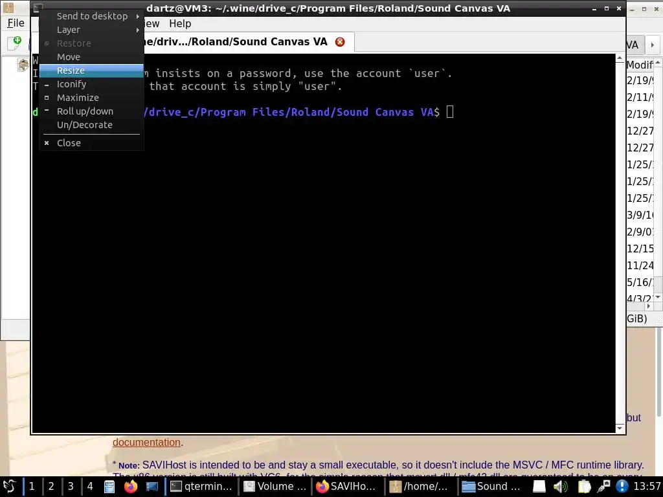Viewport: 663px width, 497px height.
Task: Select the 5/16/ date row in file list
Action: (x=640, y=282)
